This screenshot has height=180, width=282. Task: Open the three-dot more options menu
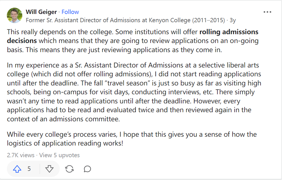click(267, 12)
